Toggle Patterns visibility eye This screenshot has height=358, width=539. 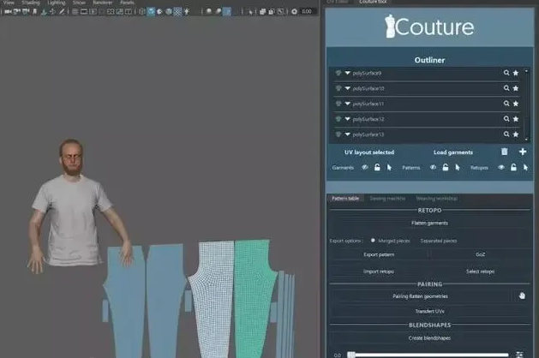pyautogui.click(x=433, y=167)
